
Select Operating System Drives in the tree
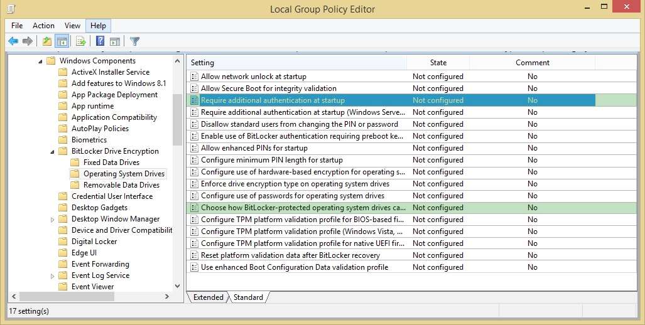[124, 174]
